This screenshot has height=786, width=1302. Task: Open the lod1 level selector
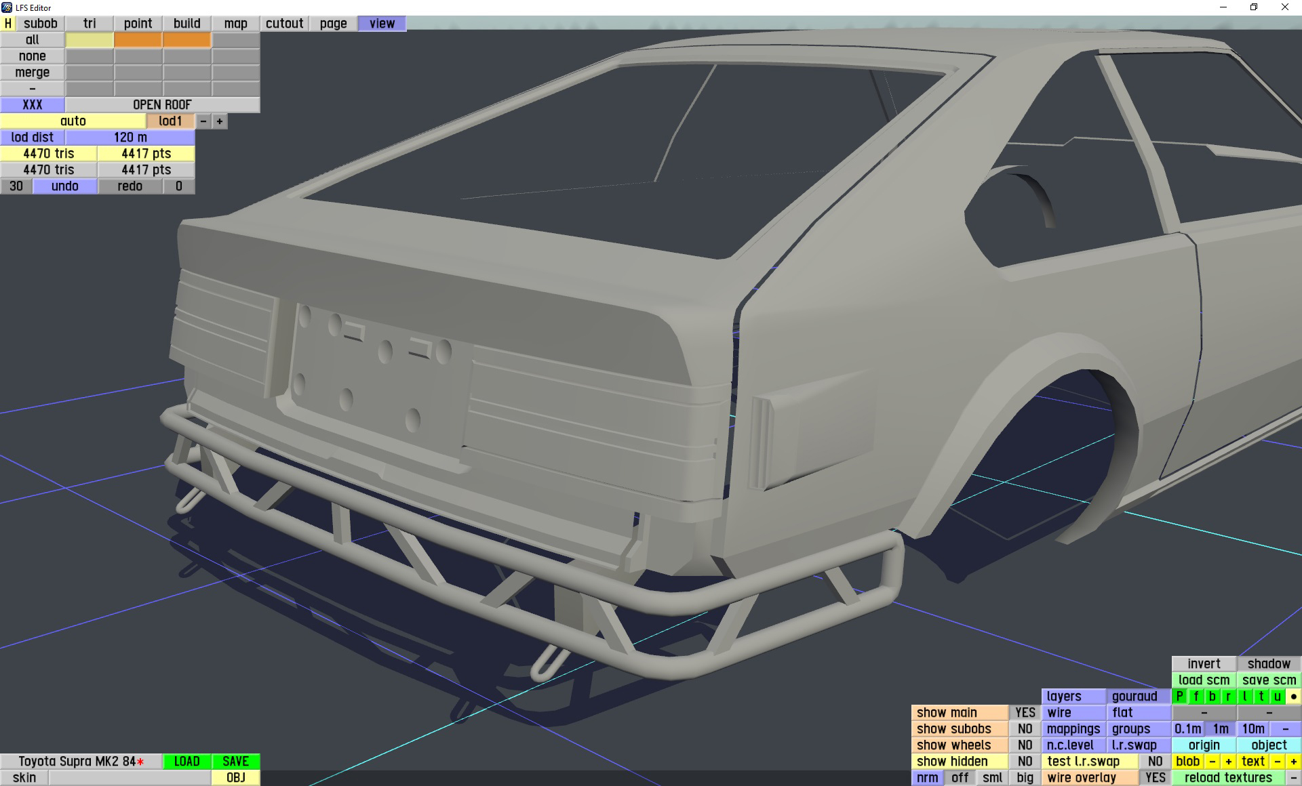pyautogui.click(x=170, y=121)
